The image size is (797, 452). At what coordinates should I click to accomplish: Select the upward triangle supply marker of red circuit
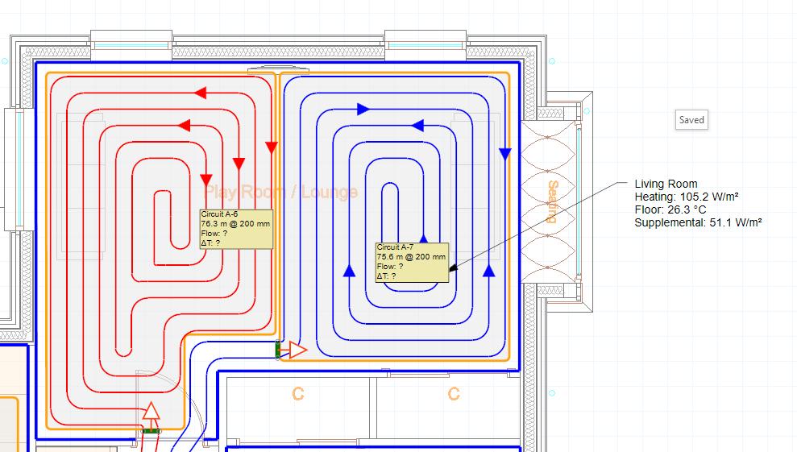coord(151,411)
